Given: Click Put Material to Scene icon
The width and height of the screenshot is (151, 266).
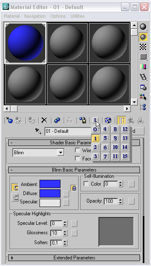Looking at the screenshot, I should 19,120.
